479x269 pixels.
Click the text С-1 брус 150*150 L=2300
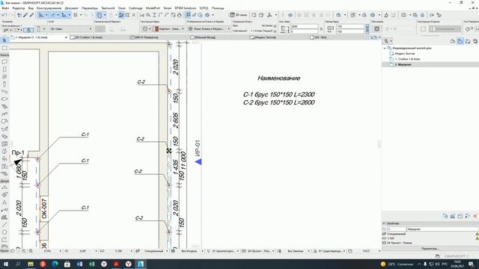click(x=279, y=95)
